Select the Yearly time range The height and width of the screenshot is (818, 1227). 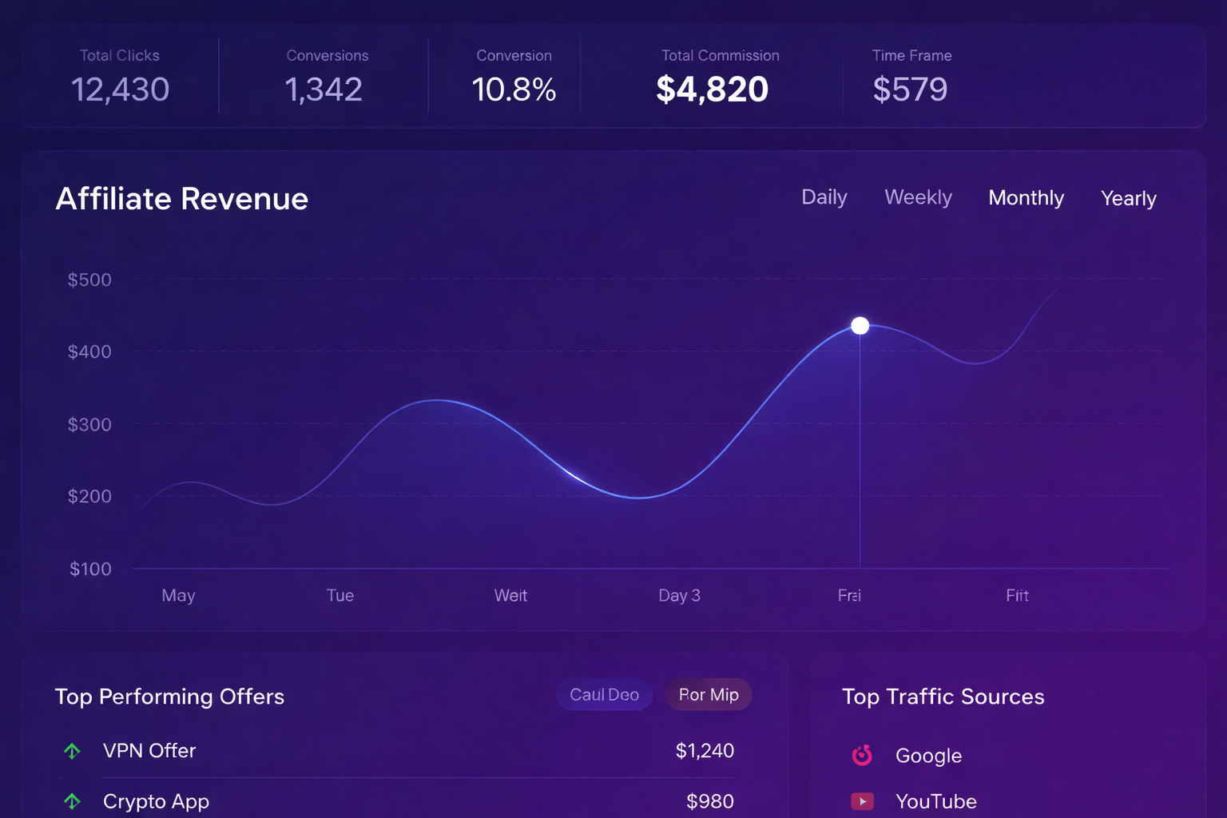click(1128, 198)
